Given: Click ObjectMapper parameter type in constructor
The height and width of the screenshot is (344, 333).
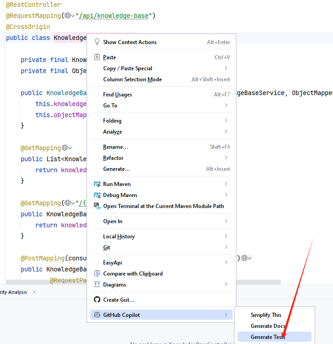Looking at the screenshot, I should [x=312, y=93].
